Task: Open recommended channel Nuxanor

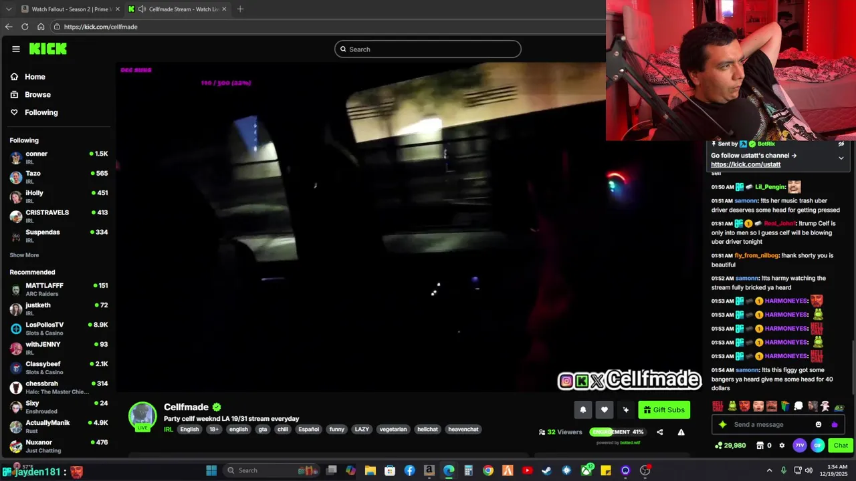Action: click(x=59, y=446)
